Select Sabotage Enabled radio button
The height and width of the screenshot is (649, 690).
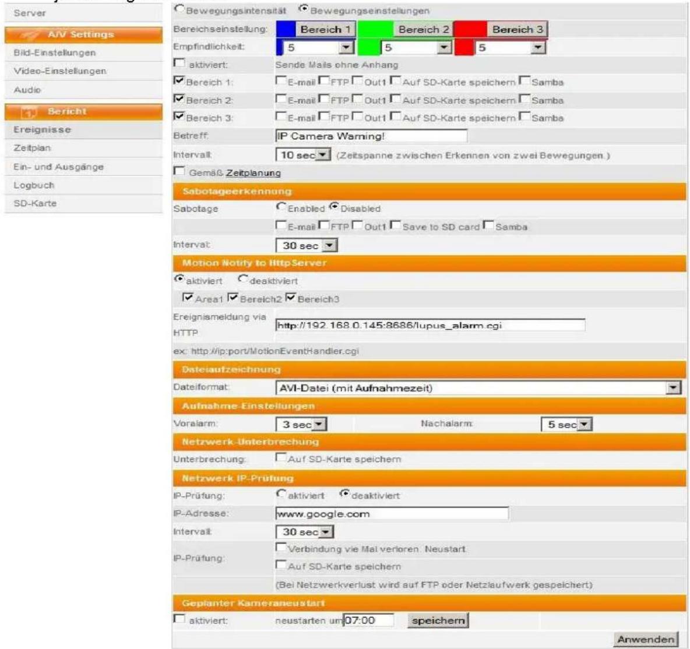pyautogui.click(x=281, y=207)
